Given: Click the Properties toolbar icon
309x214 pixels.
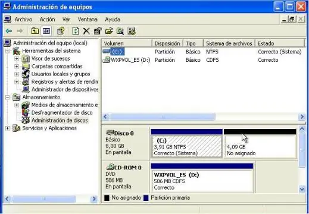Looking at the screenshot, I should [x=98, y=31].
